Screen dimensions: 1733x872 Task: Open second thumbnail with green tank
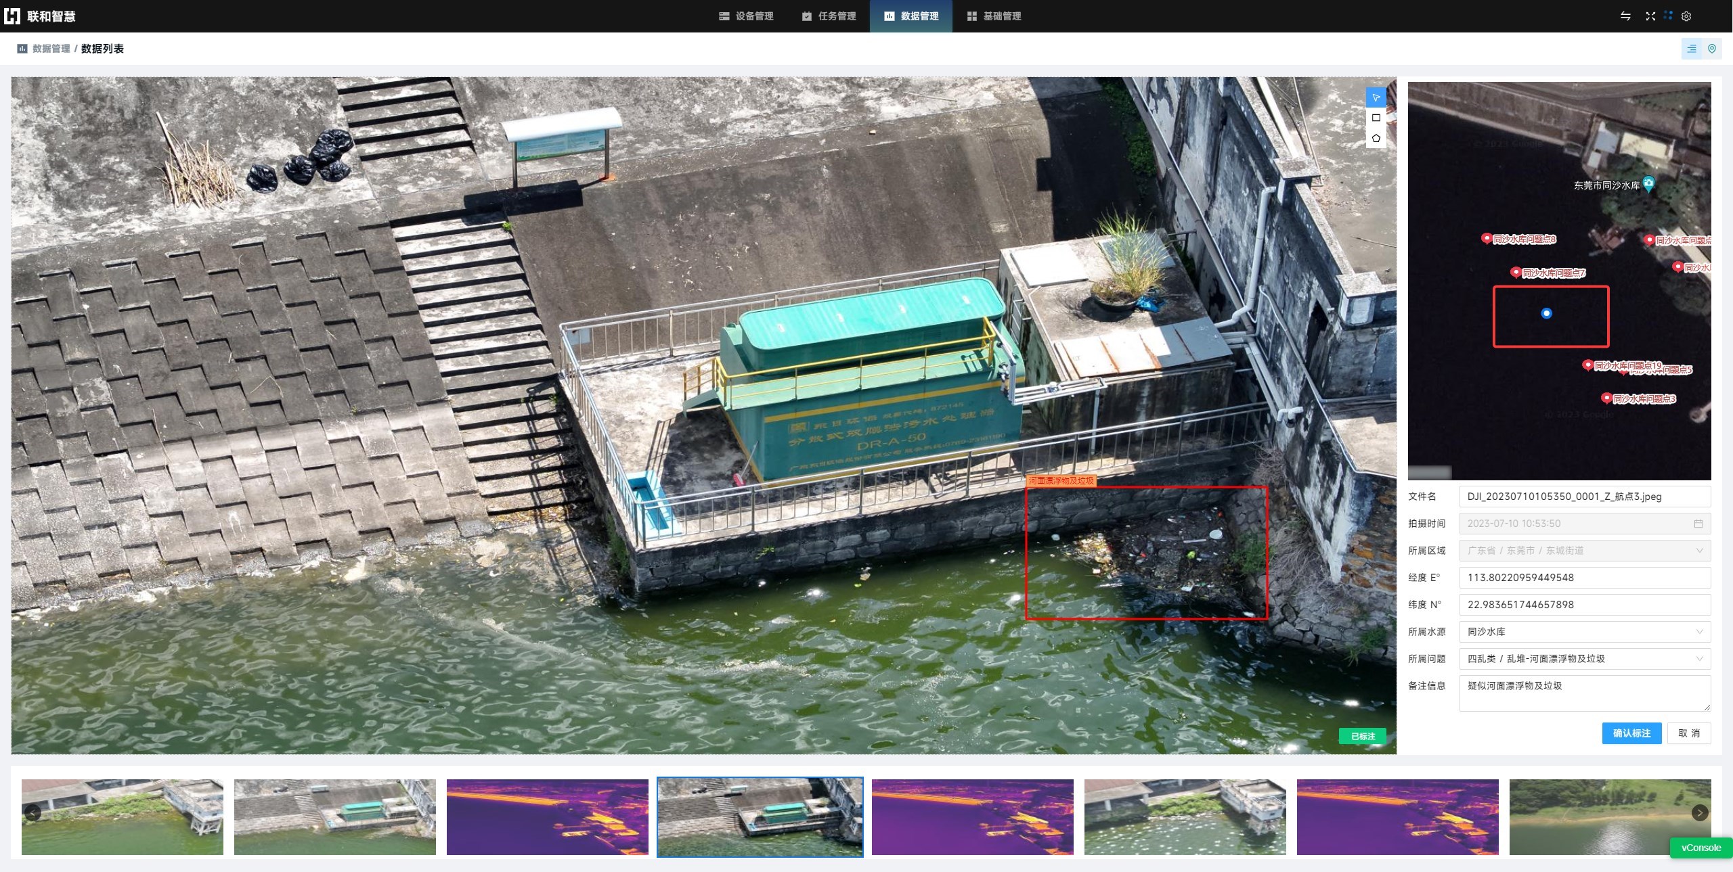[335, 817]
